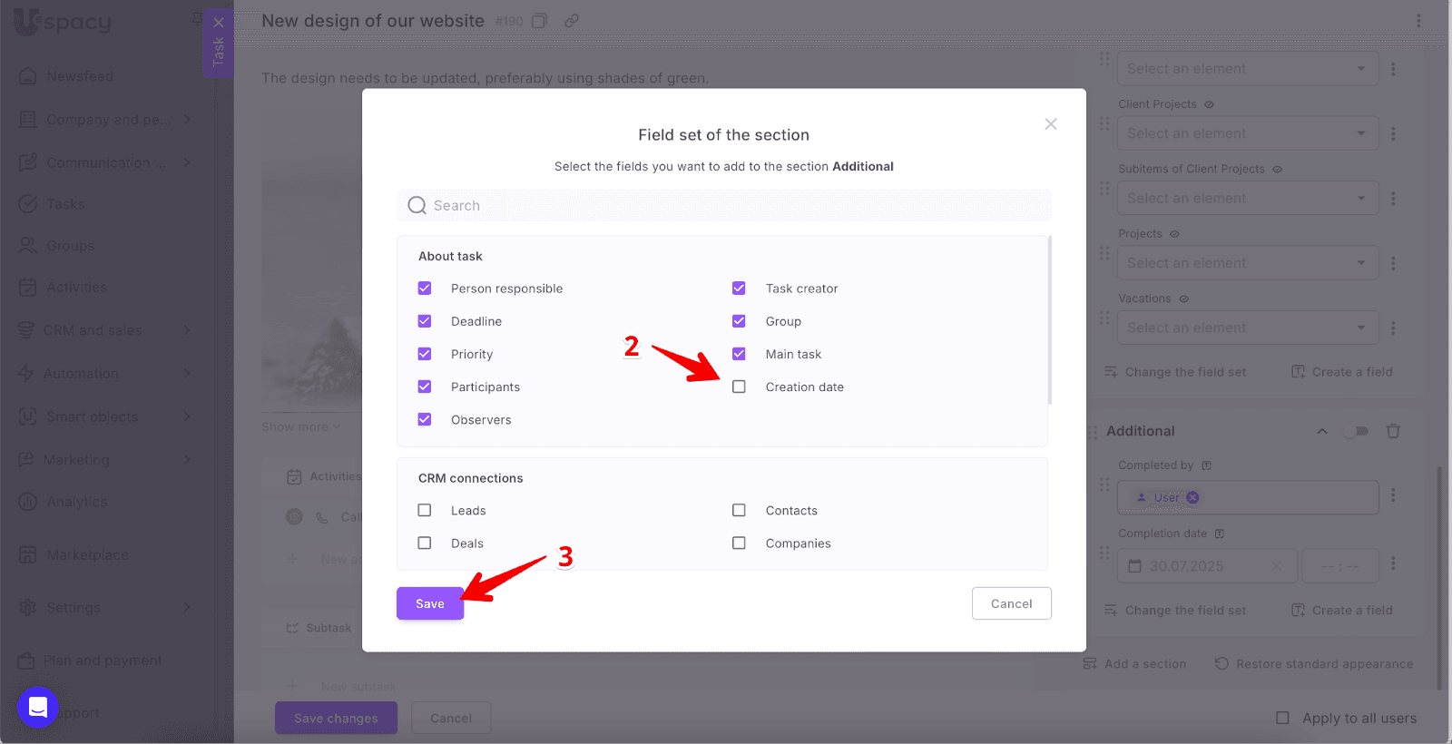Click the Completion date calendar icon

click(1134, 566)
